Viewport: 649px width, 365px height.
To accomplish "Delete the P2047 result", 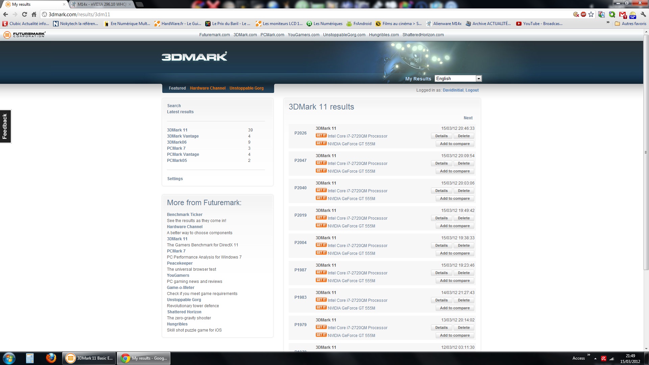I will [x=464, y=163].
